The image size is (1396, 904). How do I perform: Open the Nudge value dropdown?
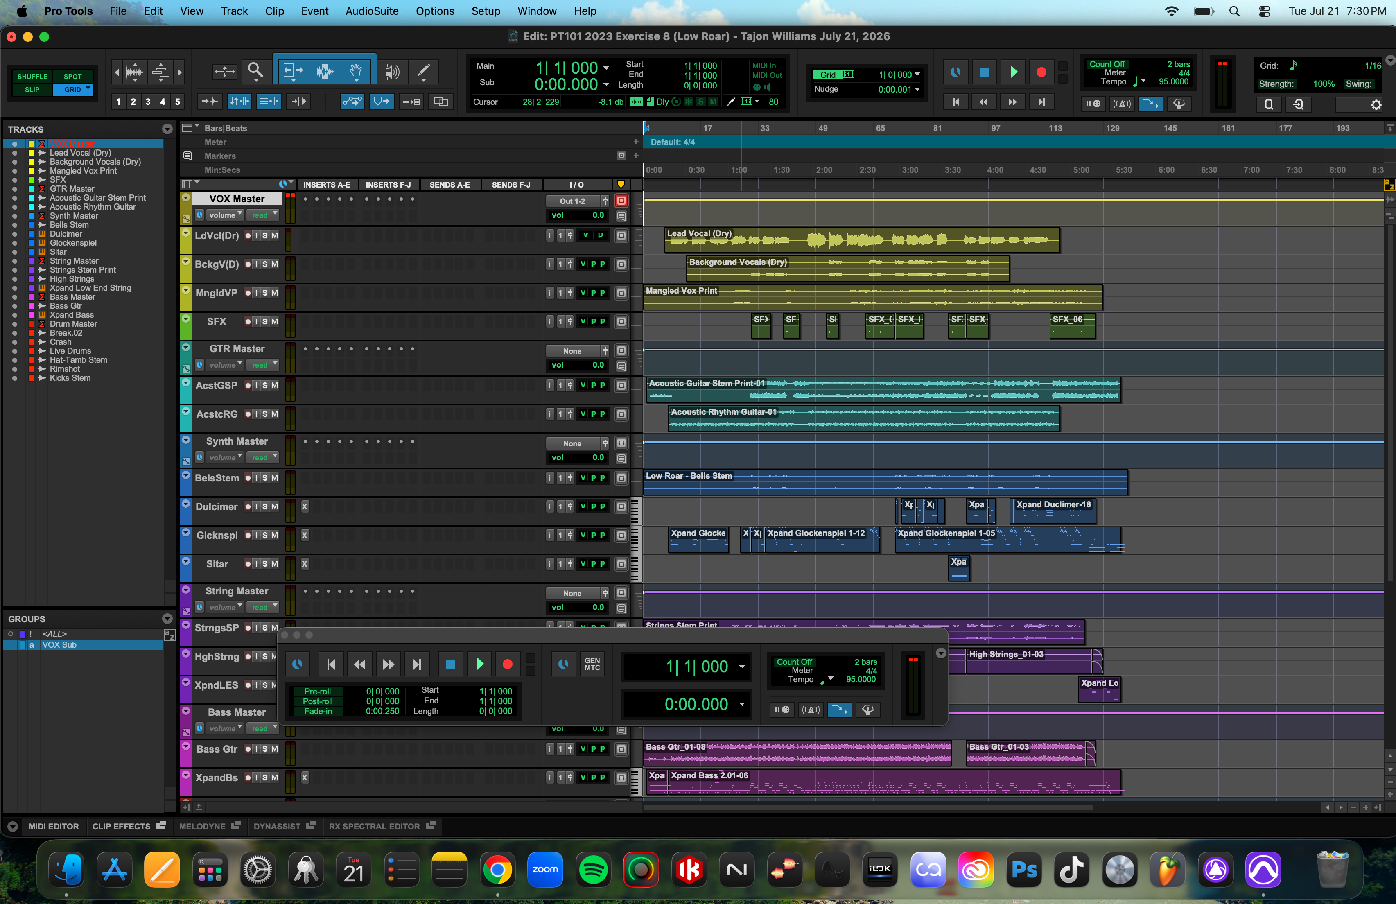coord(917,89)
